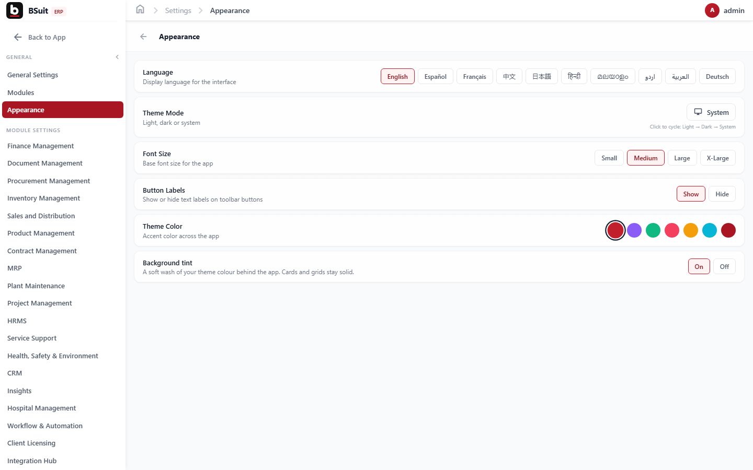Pick the cyan theme color
This screenshot has width=753, height=470.
coord(710,230)
